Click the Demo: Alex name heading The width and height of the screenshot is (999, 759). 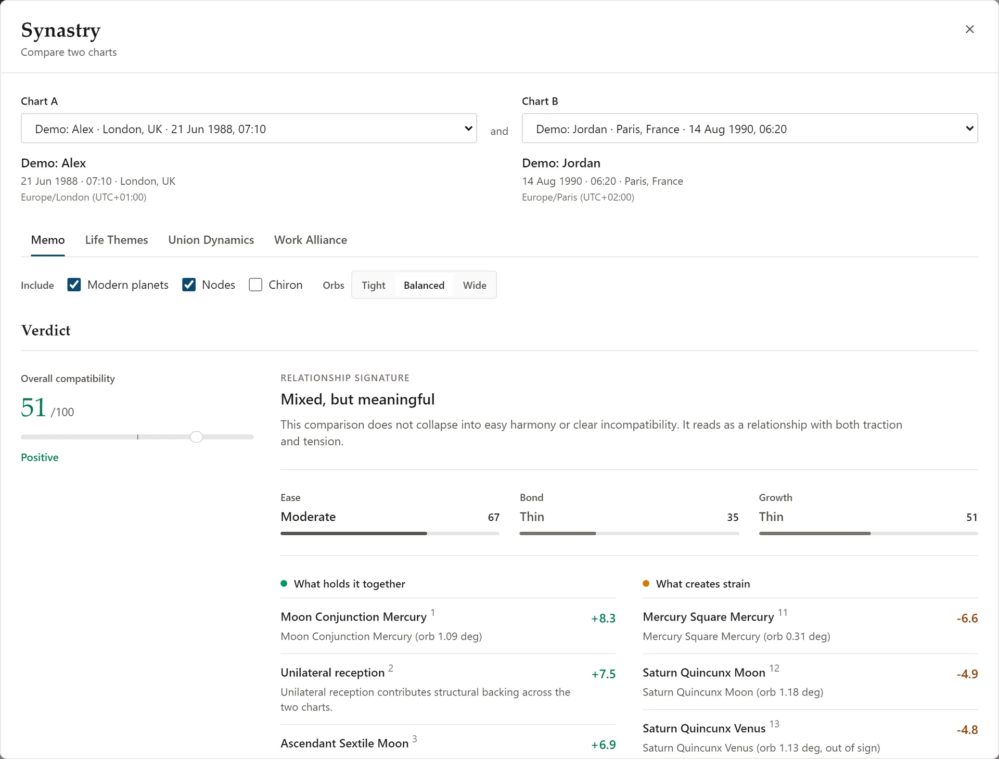click(53, 163)
